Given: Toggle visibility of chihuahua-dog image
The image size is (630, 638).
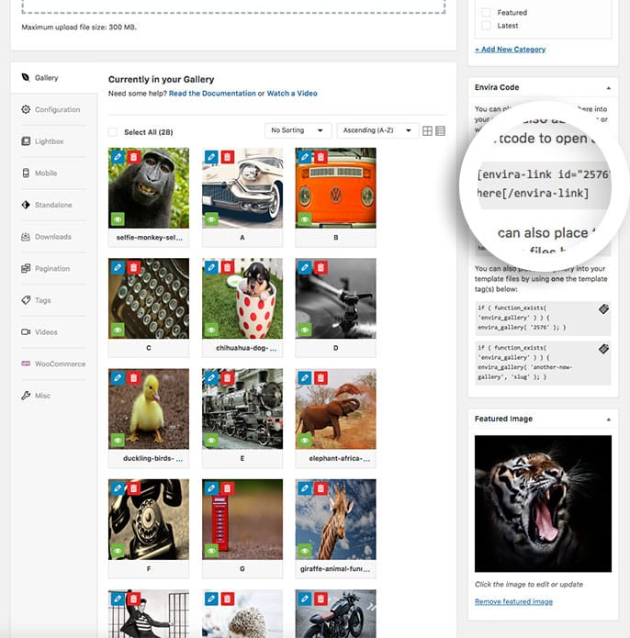Looking at the screenshot, I should (211, 330).
